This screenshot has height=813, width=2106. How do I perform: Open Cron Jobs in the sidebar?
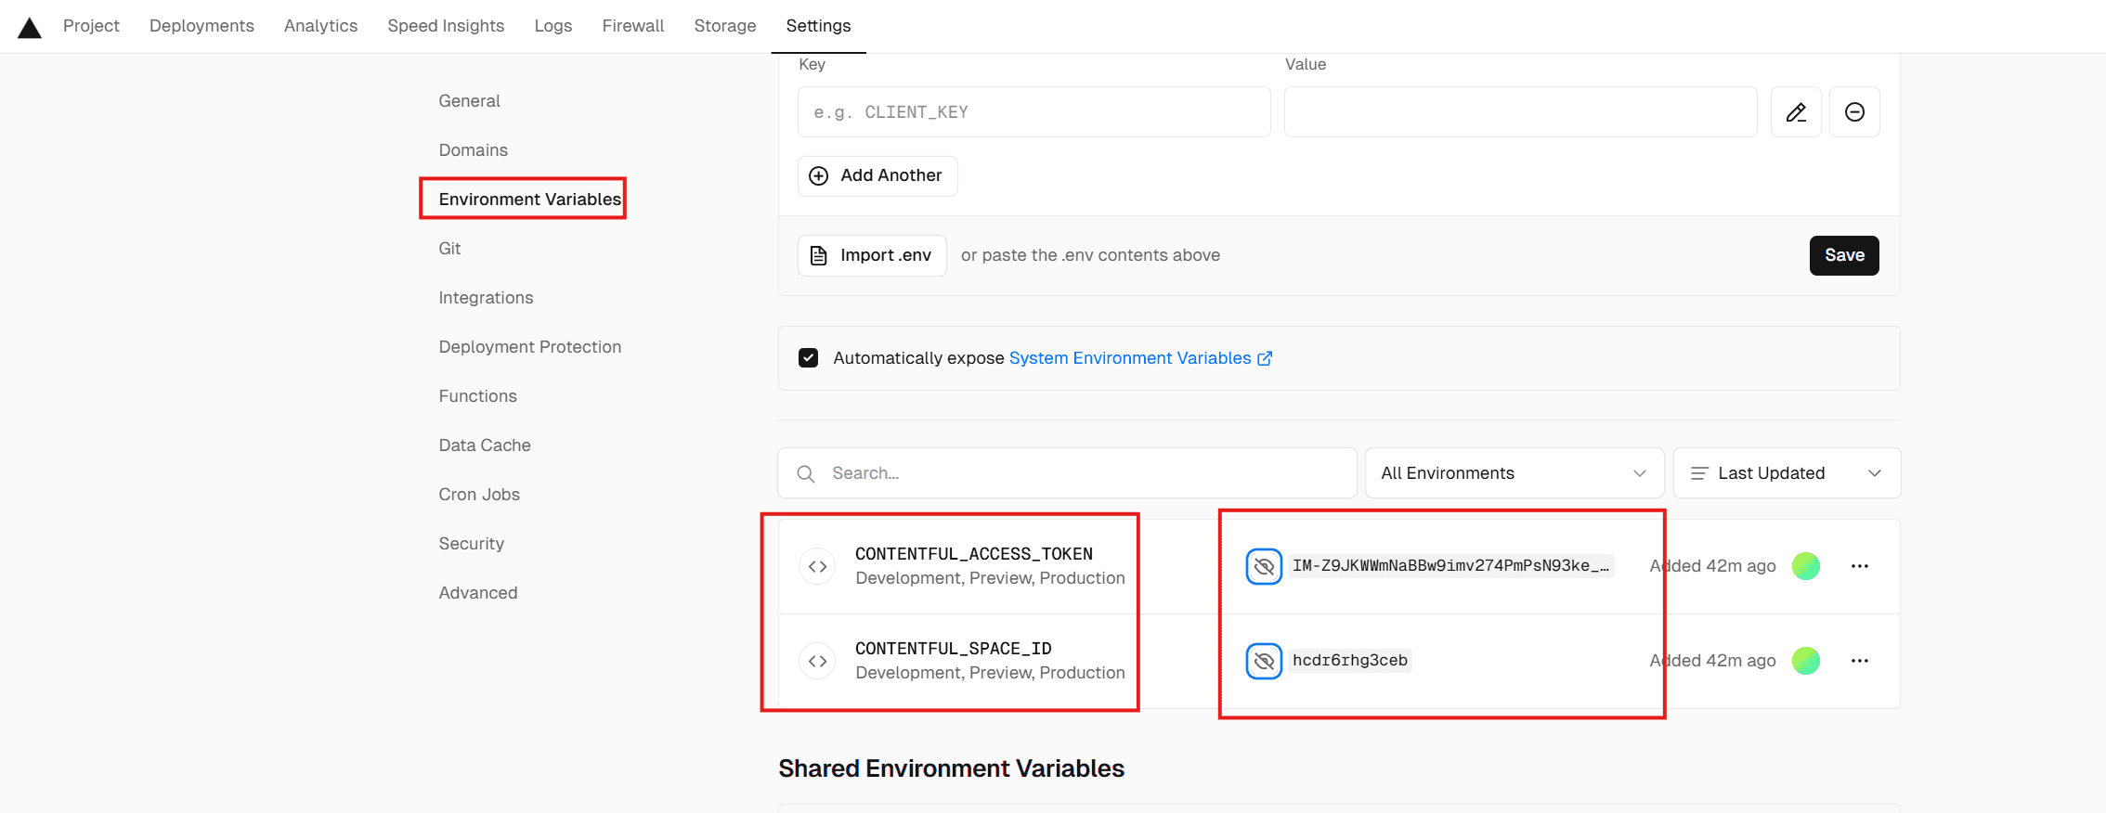click(479, 495)
